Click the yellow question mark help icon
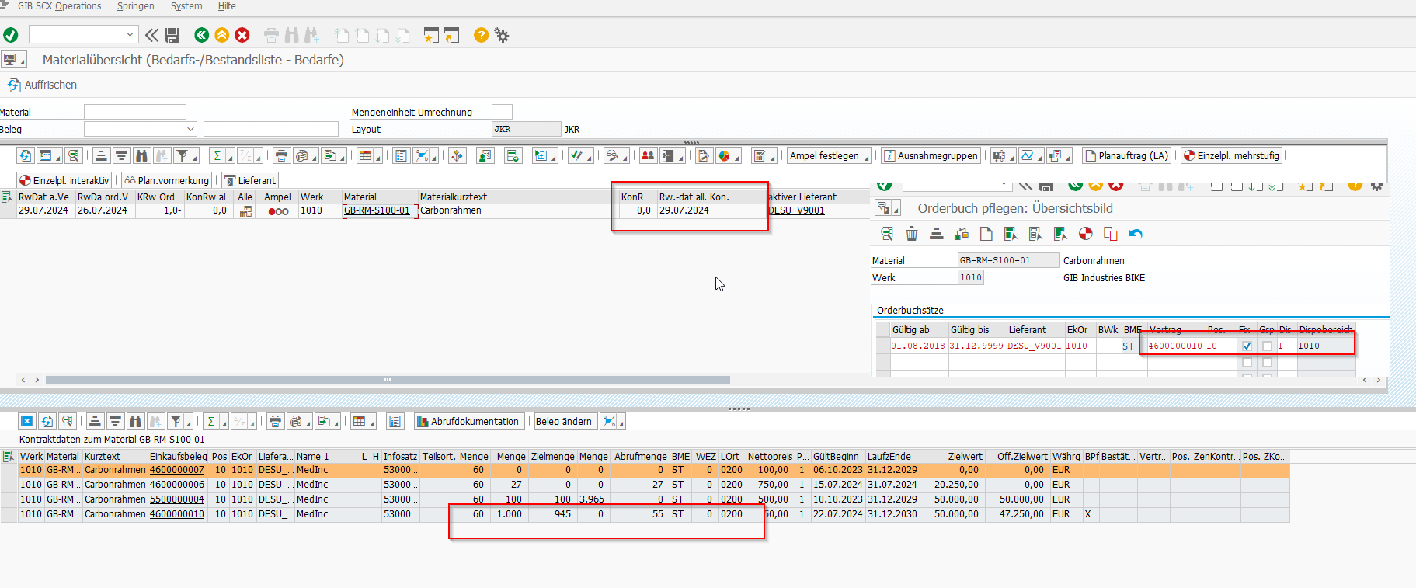Viewport: 1416px width, 588px height. (x=481, y=35)
